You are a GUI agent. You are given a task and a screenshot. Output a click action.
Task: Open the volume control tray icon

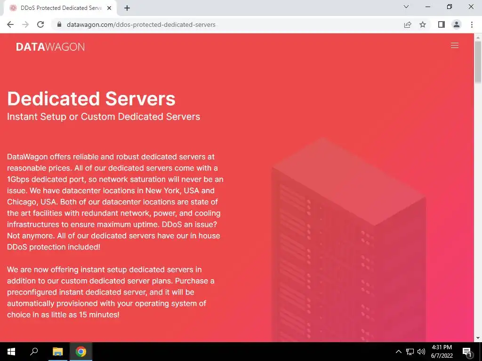[421, 352]
